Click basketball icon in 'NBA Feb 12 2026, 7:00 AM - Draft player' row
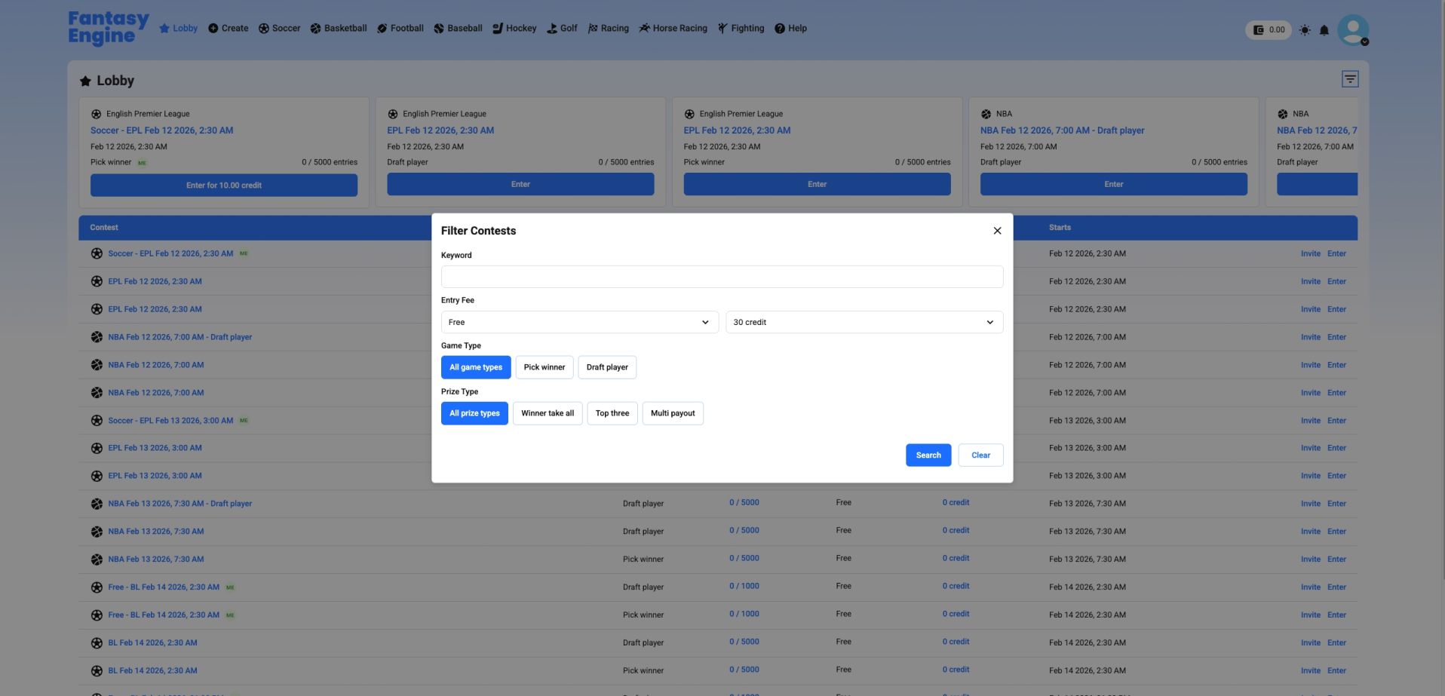Screen dimensions: 1445x696 click(97, 337)
